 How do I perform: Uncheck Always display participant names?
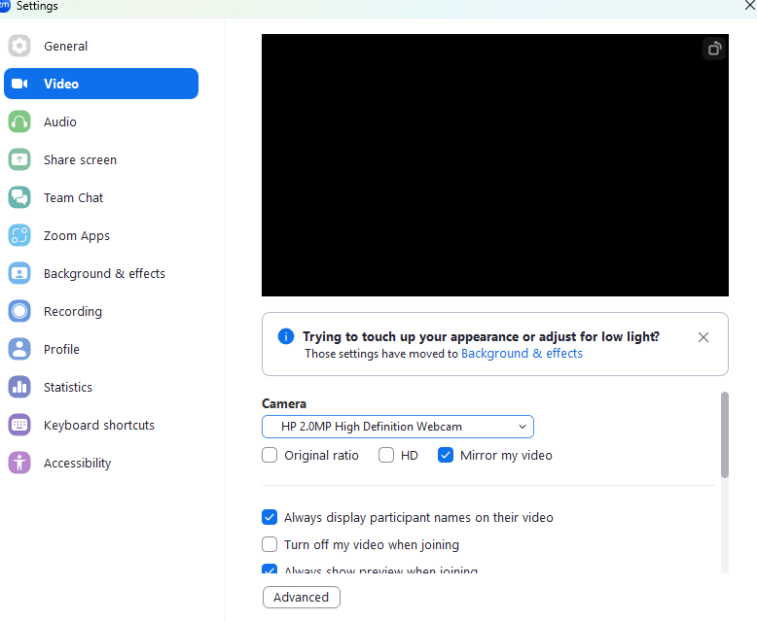point(270,517)
